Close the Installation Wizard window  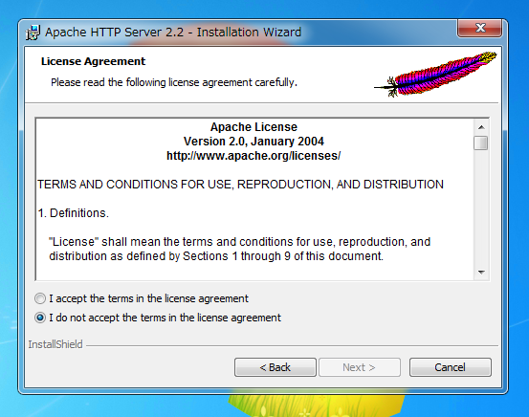click(x=480, y=28)
